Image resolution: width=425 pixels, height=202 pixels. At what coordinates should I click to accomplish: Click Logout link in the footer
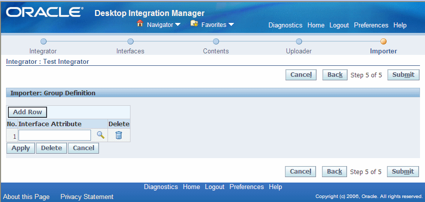click(214, 187)
